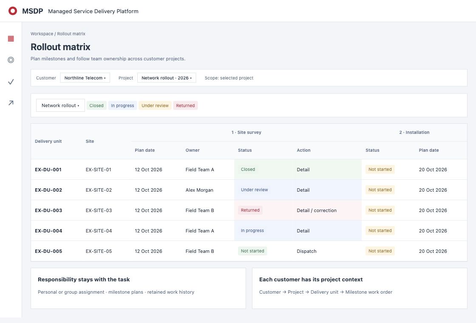Open Detail / correction for EX-DU-003

(317, 210)
